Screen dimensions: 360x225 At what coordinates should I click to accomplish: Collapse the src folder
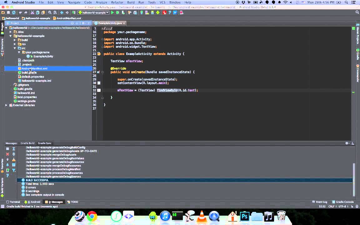point(15,48)
